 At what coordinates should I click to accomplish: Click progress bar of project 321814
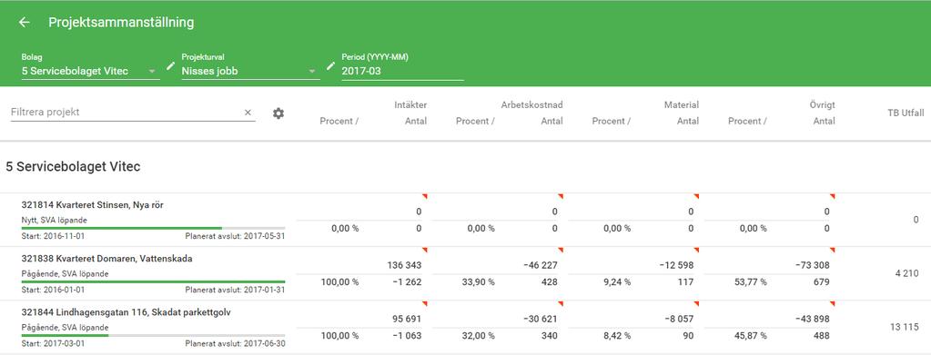coord(153,228)
